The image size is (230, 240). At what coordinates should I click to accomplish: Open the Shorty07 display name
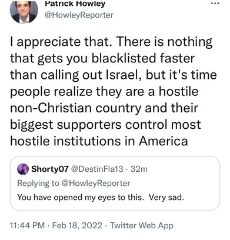click(50, 169)
